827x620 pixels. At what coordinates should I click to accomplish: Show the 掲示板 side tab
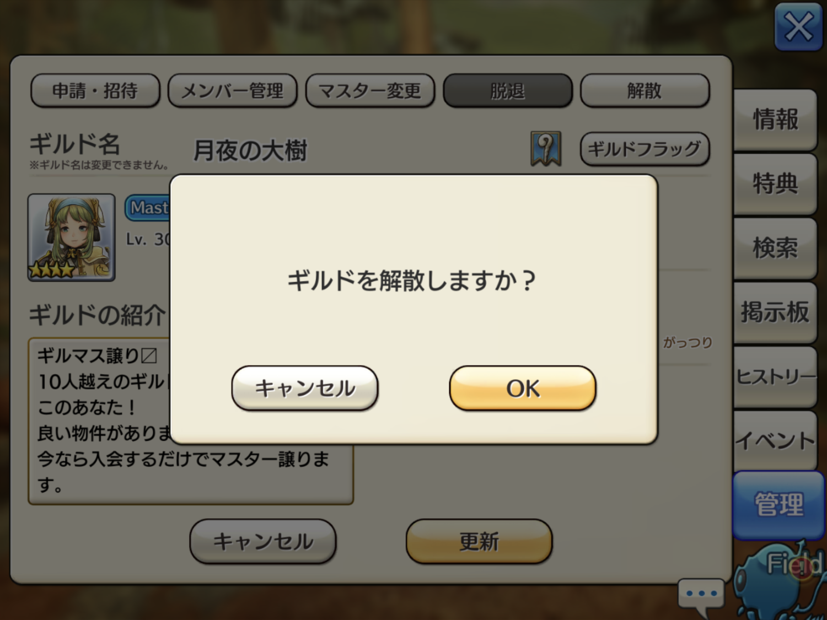click(775, 312)
